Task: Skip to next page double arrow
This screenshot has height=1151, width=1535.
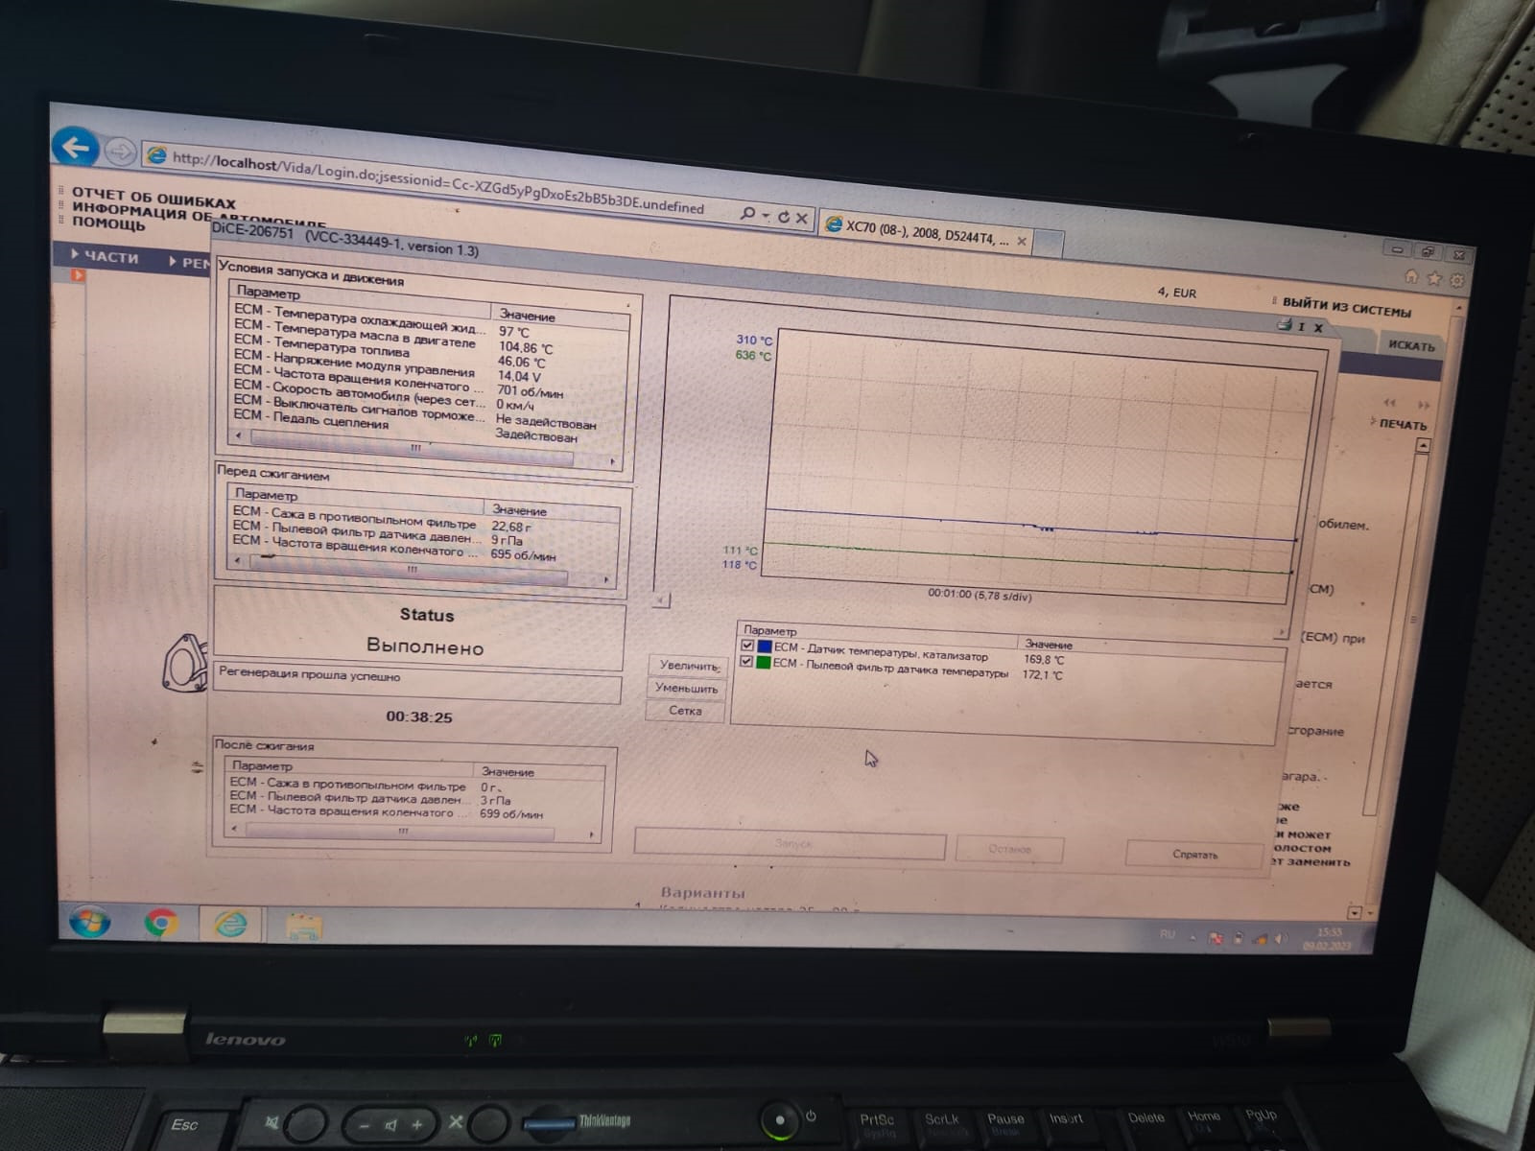Action: 1424,405
